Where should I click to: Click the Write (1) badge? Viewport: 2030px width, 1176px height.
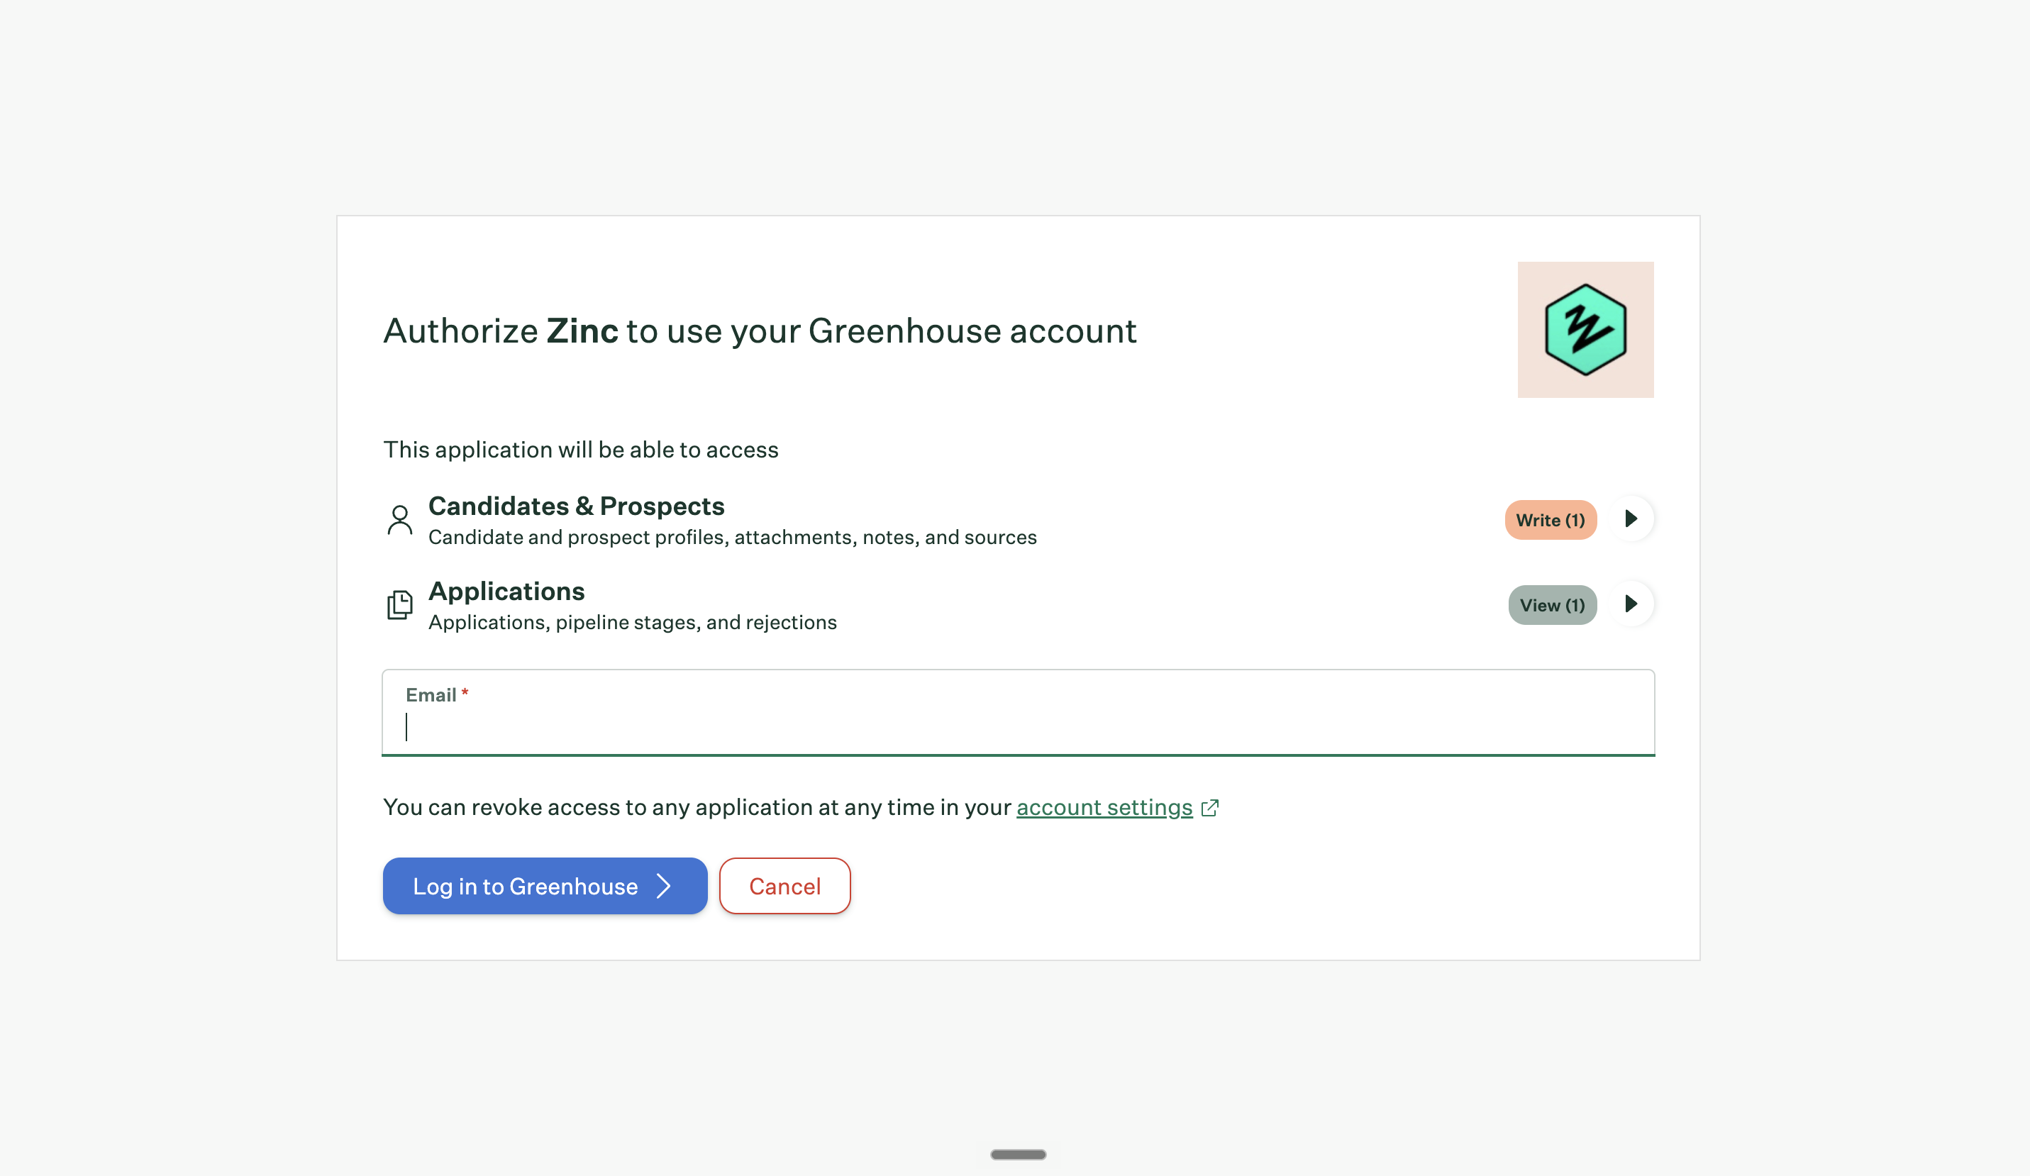(1551, 519)
